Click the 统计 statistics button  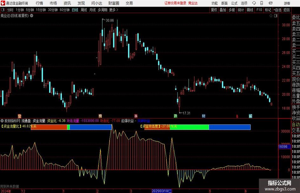pos(241,10)
